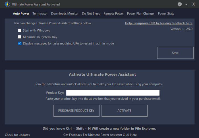Click the 'You can change' settings description
199x138 pixels.
pyautogui.click(x=53, y=23)
